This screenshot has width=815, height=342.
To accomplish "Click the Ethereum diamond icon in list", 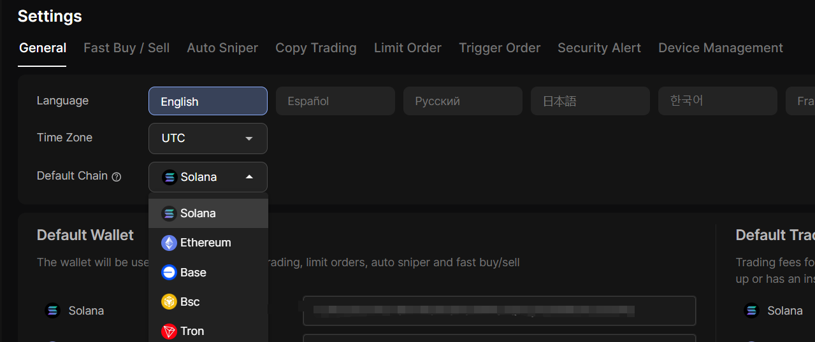I will pos(169,243).
